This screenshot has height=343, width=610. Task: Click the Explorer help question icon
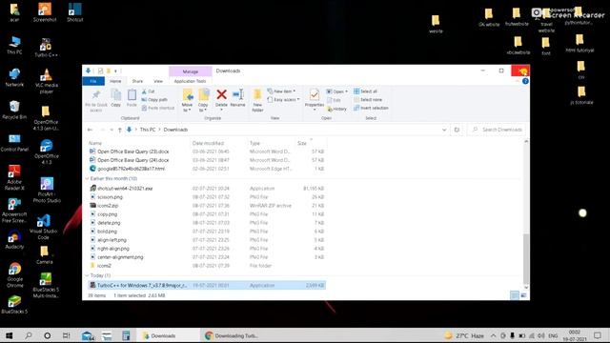click(x=525, y=81)
